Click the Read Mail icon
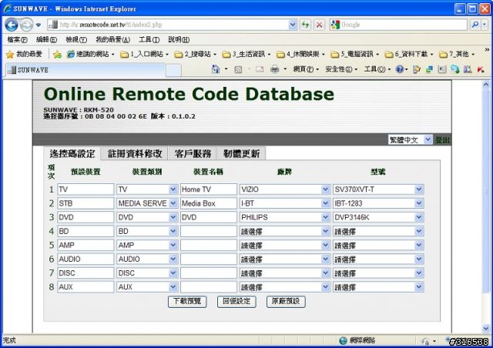 (260, 69)
